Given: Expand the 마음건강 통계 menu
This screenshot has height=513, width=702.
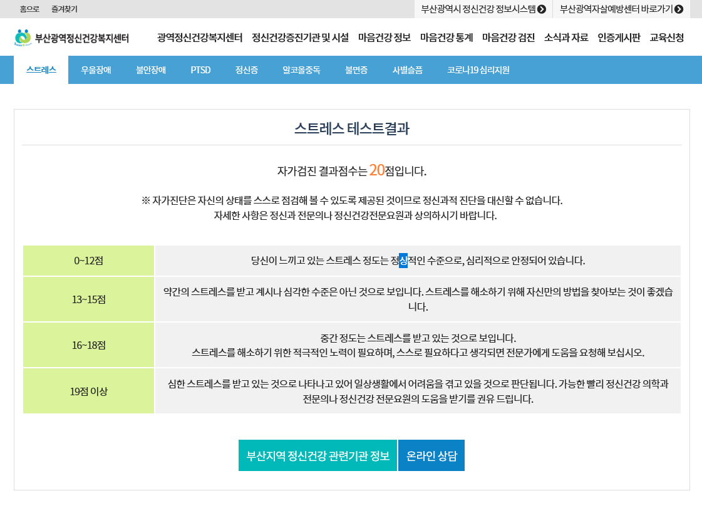Looking at the screenshot, I should click(446, 38).
